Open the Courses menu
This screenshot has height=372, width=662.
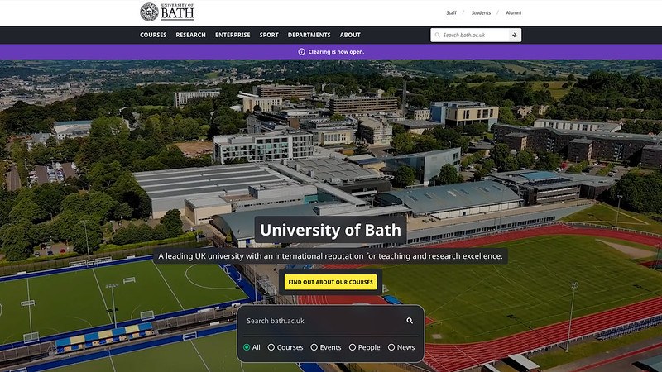pyautogui.click(x=153, y=35)
